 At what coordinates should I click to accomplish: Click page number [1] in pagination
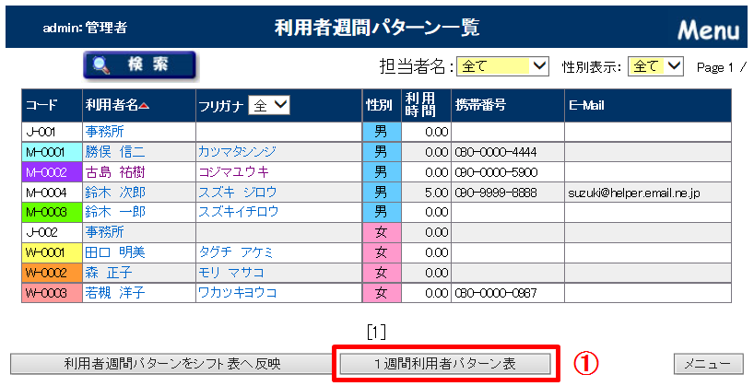(375, 331)
